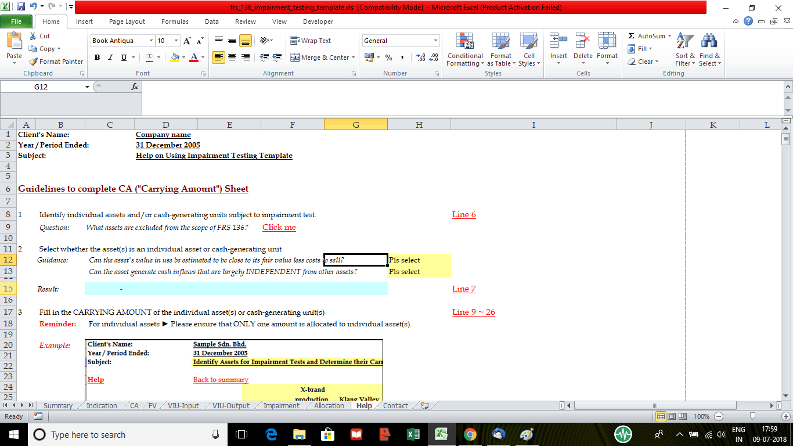The height and width of the screenshot is (446, 793).
Task: Follow the 'Line 6' link
Action: [464, 214]
